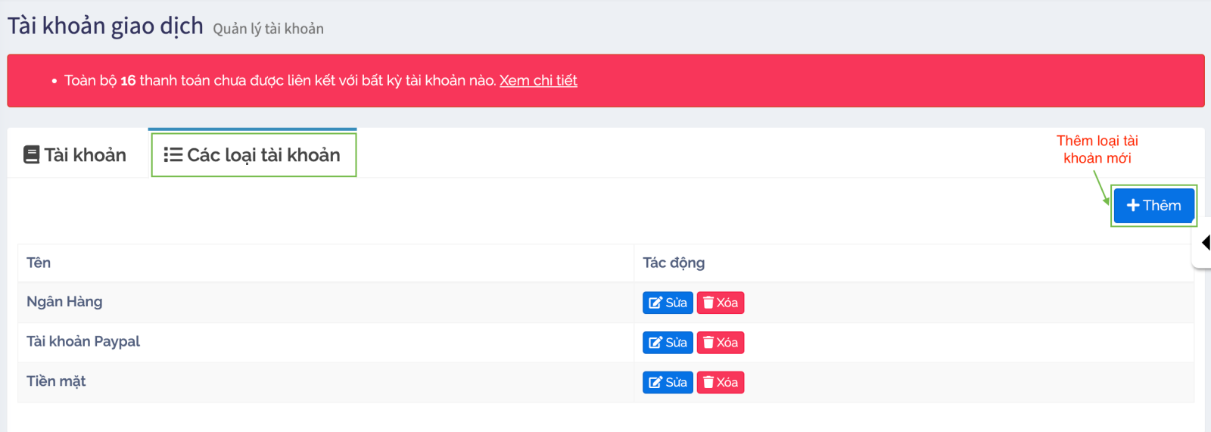Click the Quản lý tài khoản subtitle

[x=268, y=29]
